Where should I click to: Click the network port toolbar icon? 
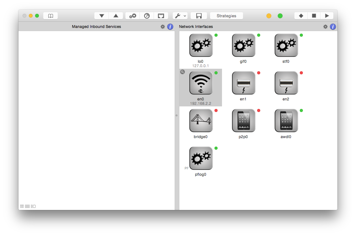(x=161, y=16)
